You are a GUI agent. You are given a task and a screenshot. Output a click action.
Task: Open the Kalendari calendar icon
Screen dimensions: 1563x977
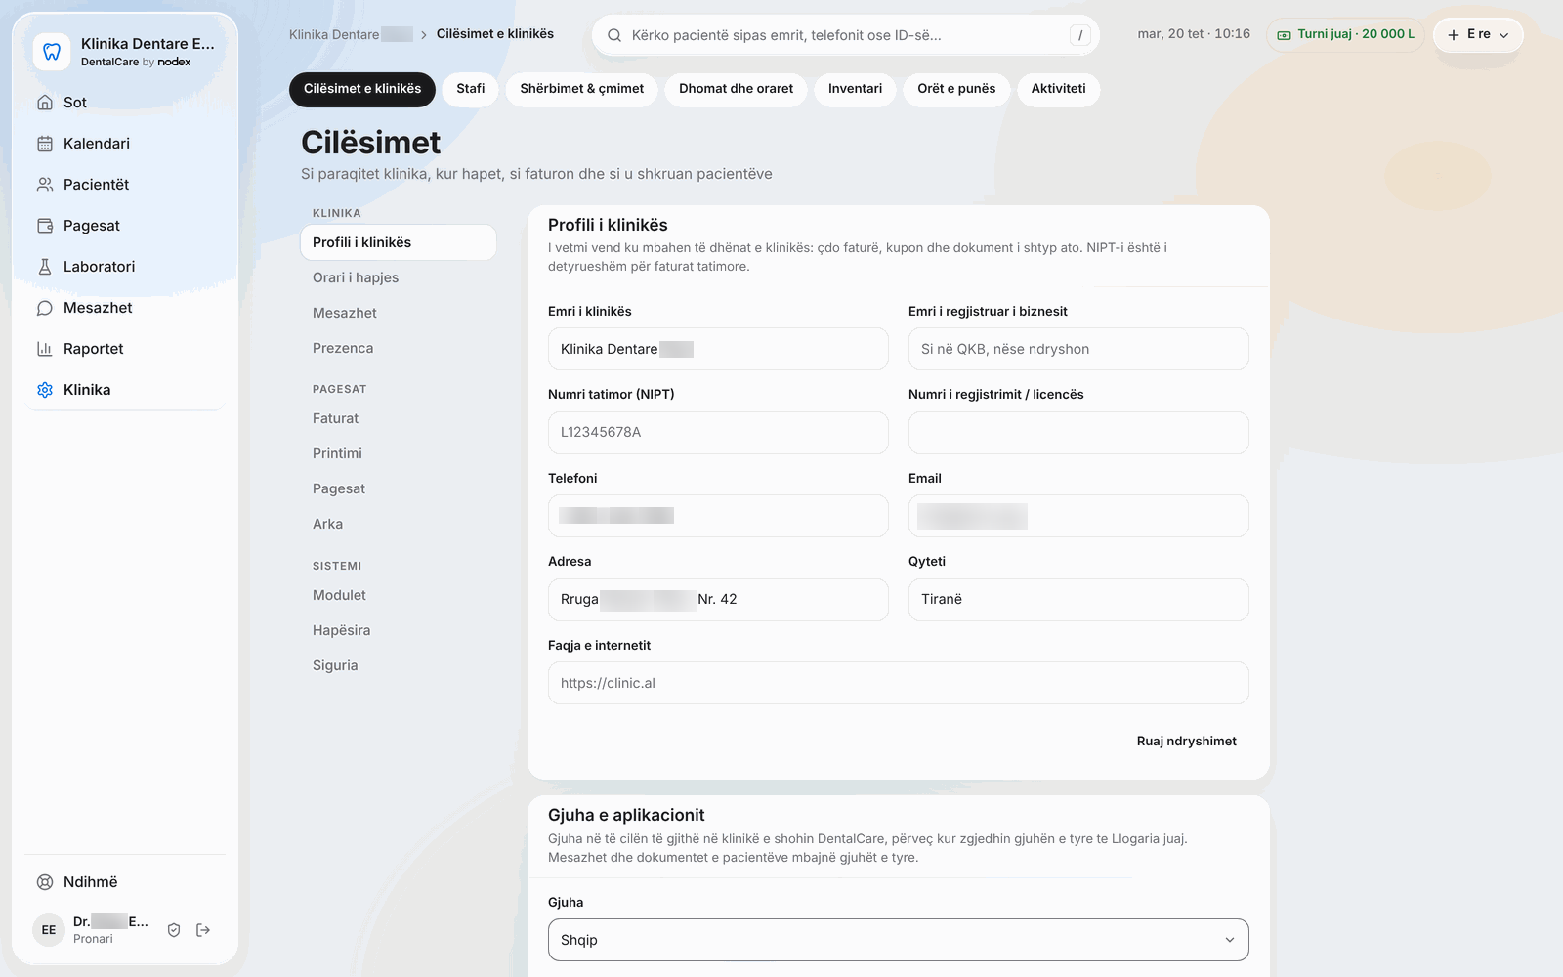tap(45, 144)
